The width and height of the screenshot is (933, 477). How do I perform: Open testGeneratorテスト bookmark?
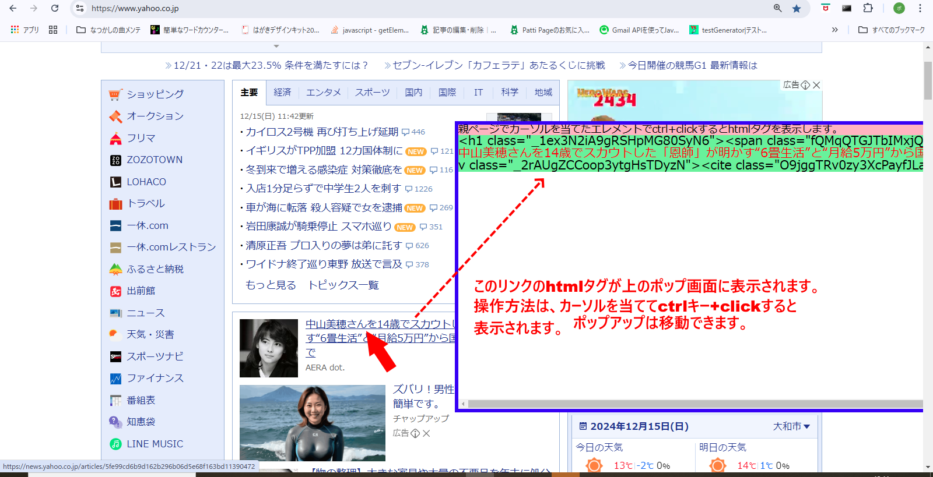point(728,30)
